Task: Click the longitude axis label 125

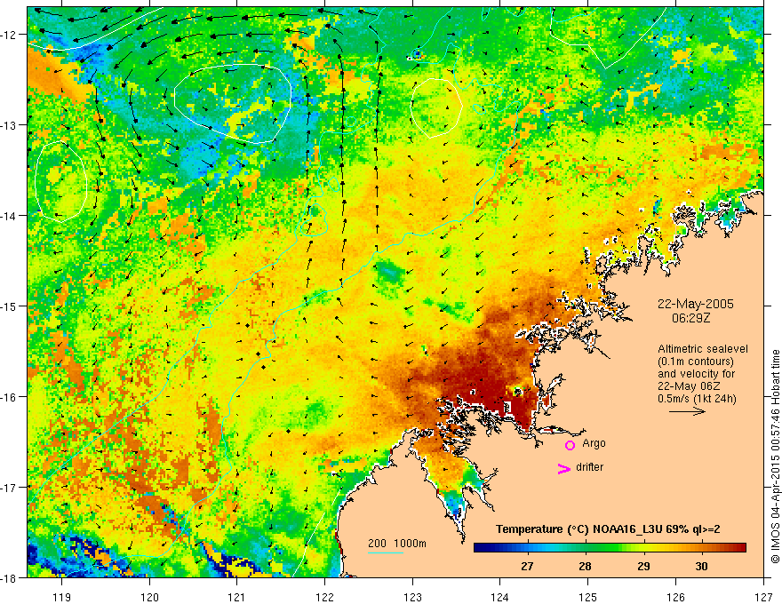Action: click(x=588, y=597)
